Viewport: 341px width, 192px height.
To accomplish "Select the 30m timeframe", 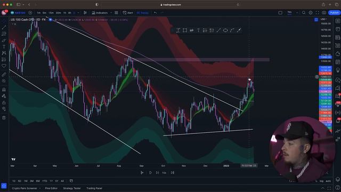I will point(58,13).
